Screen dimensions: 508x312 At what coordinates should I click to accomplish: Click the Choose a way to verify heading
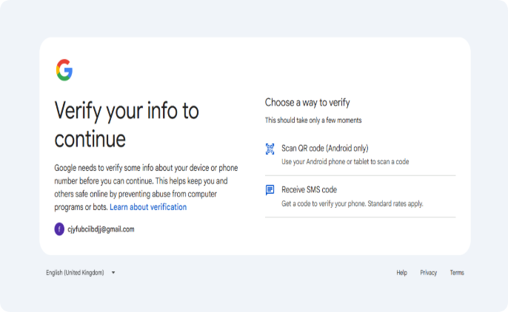pos(307,103)
